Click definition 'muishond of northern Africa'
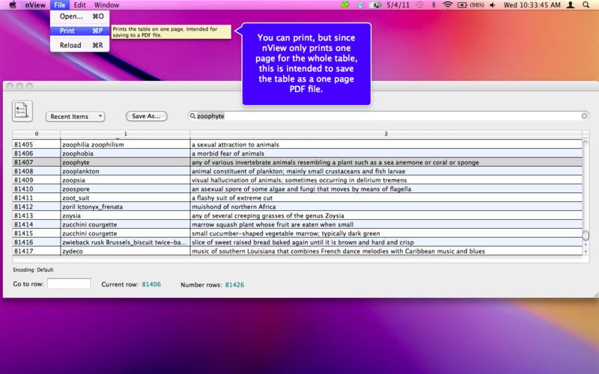 234,206
